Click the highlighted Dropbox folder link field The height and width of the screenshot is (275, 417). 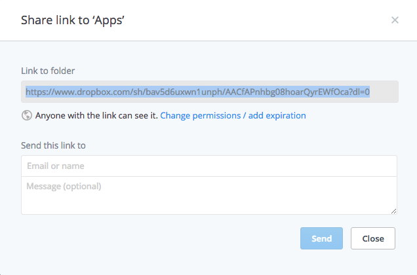coord(209,92)
